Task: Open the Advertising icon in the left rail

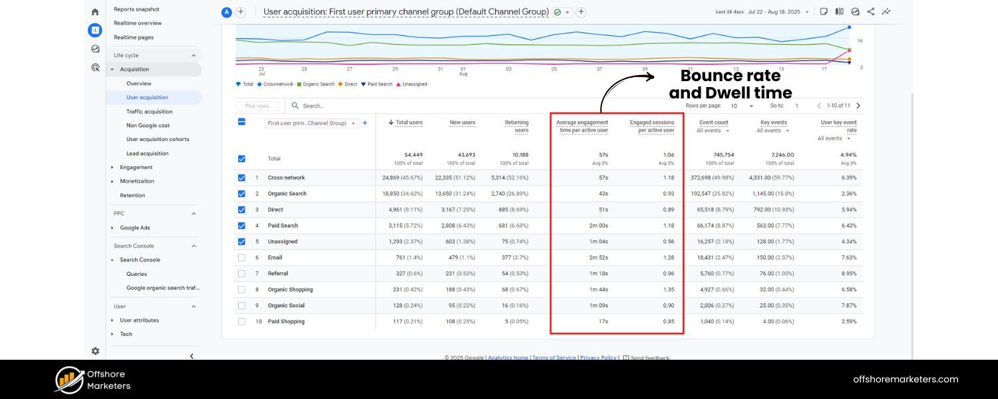Action: tap(95, 67)
